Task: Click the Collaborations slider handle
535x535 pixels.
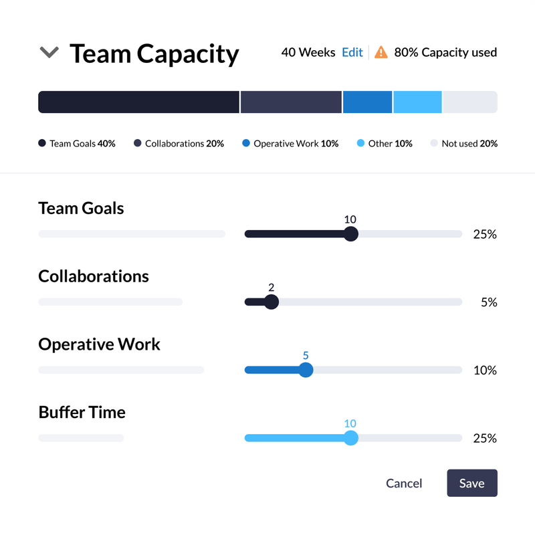Action: click(270, 302)
